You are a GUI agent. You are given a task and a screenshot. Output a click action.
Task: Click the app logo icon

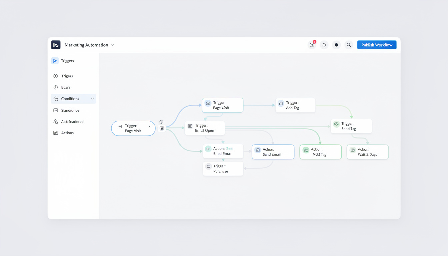(56, 45)
